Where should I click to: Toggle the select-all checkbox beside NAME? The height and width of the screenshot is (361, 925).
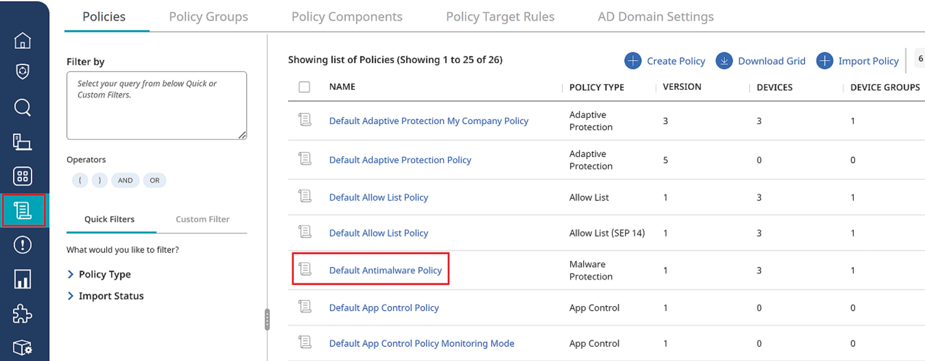pos(304,87)
